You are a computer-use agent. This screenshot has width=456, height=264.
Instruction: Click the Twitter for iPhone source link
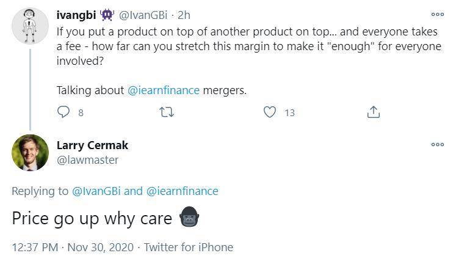point(188,247)
